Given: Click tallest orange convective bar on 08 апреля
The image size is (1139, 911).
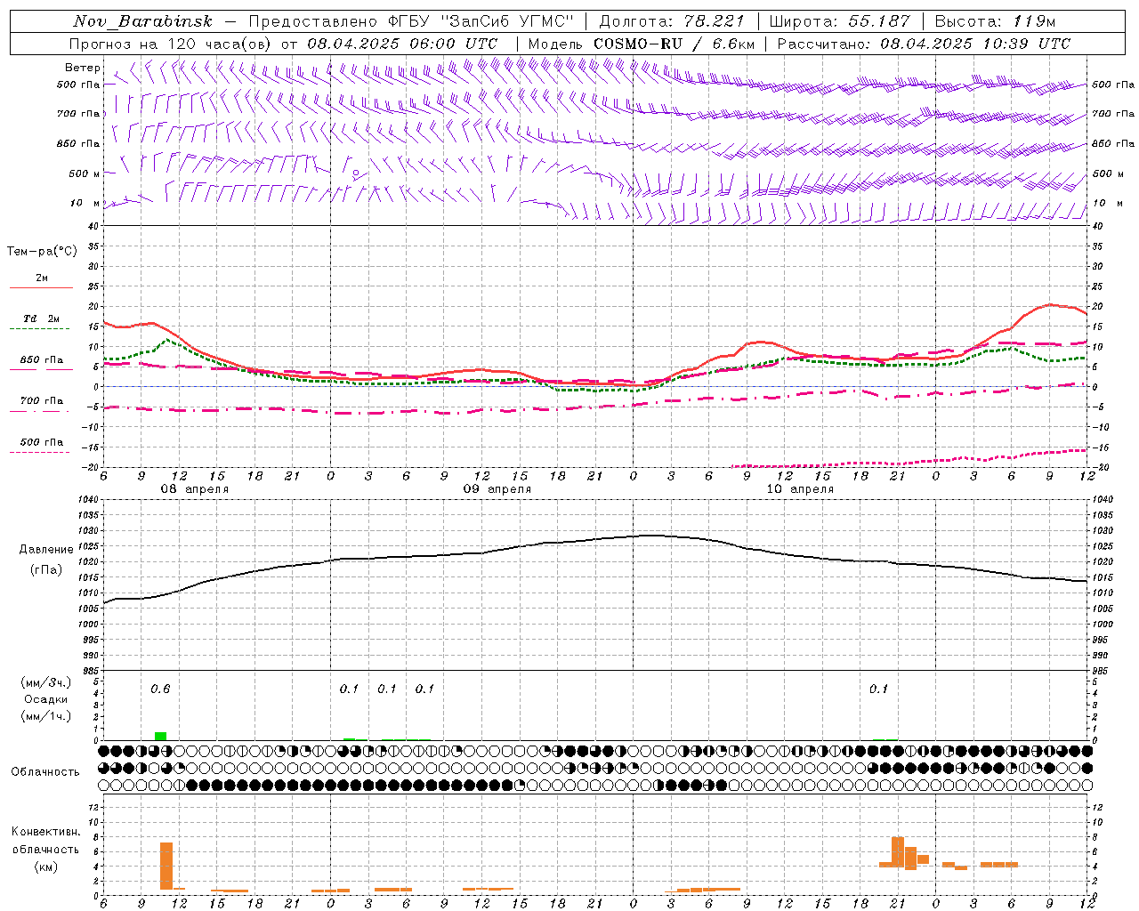Looking at the screenshot, I should (166, 866).
